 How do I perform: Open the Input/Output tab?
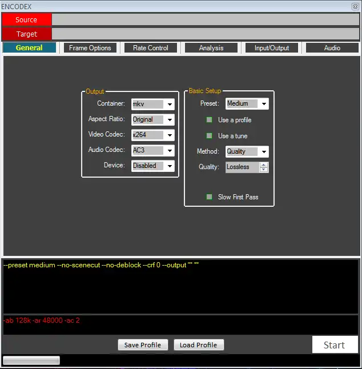coord(272,48)
